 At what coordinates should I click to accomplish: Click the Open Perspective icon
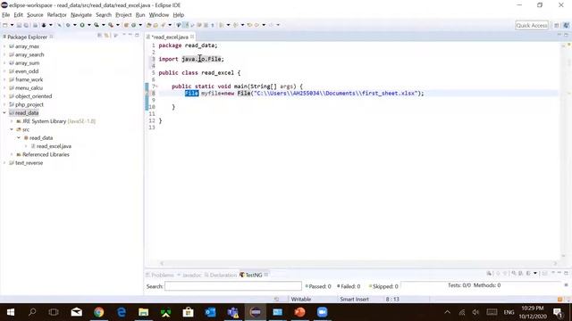pyautogui.click(x=557, y=25)
